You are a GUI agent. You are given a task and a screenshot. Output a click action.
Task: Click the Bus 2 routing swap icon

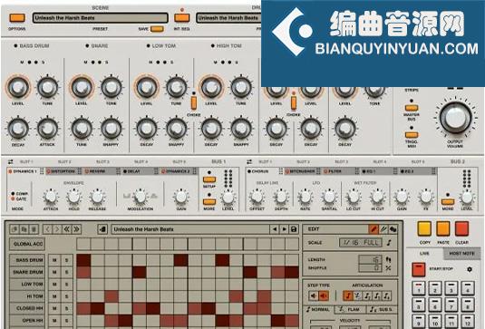249,161
